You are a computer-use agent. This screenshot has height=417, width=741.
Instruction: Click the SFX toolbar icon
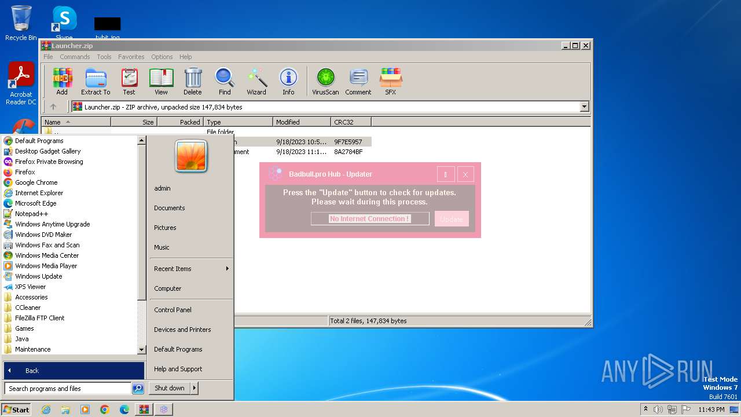[x=391, y=82]
